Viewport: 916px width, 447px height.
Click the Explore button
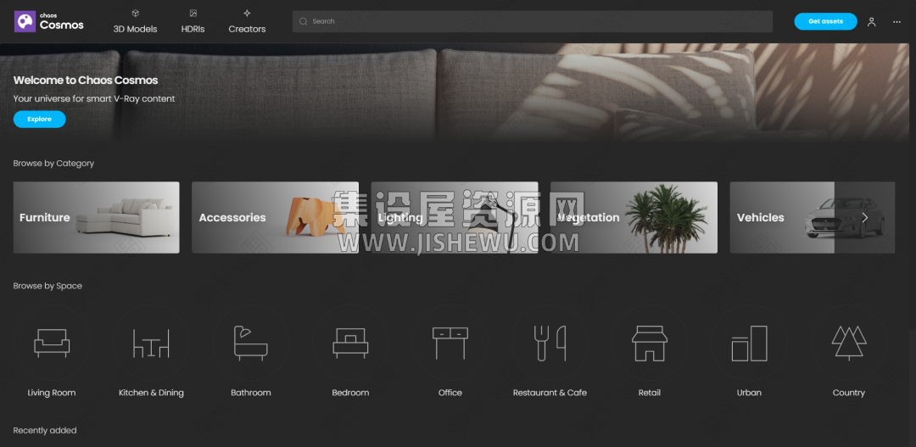pyautogui.click(x=40, y=120)
